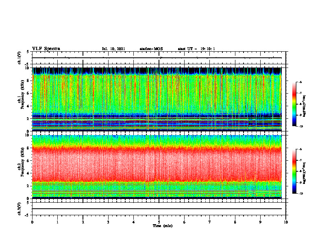Select the "2" kHz tick on ch.1 frequency axis

click(x=28, y=119)
